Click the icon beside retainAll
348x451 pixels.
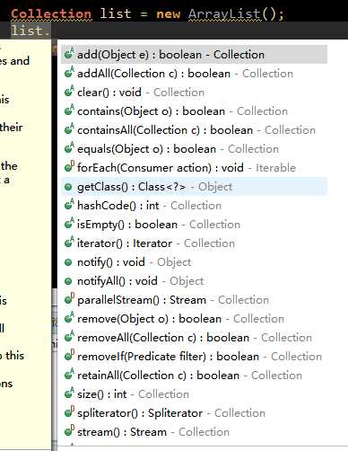click(69, 374)
